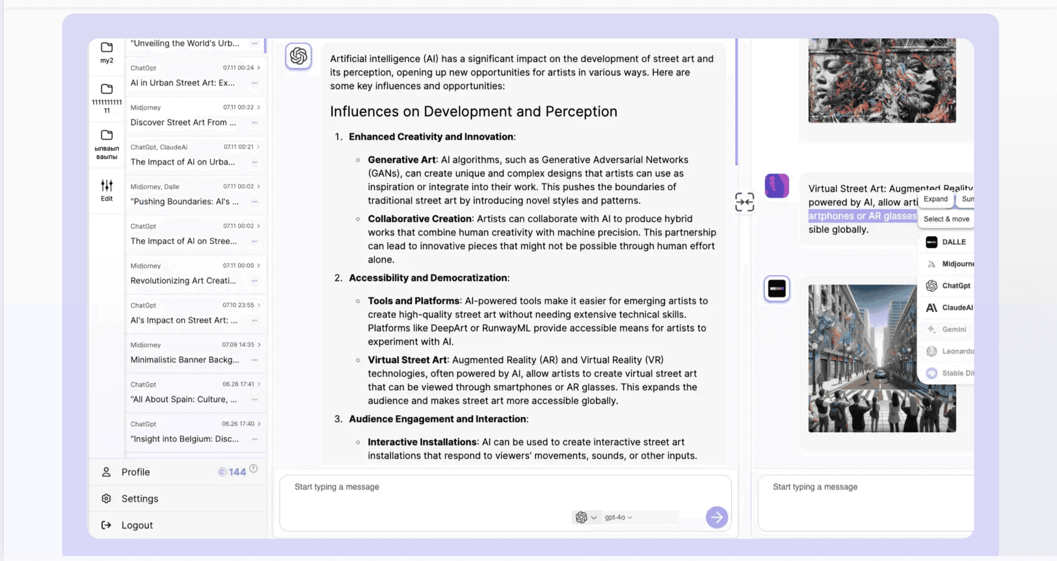Viewport: 1057px width, 561px height.
Task: Expand the All About Spain chat chevron
Action: [x=259, y=384]
